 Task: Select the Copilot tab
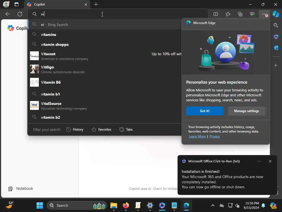pyautogui.click(x=57, y=4)
